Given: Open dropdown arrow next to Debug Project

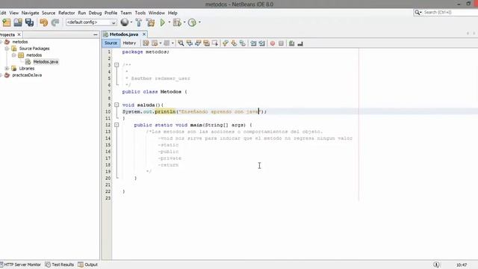Looking at the screenshot, I should pyautogui.click(x=184, y=22).
